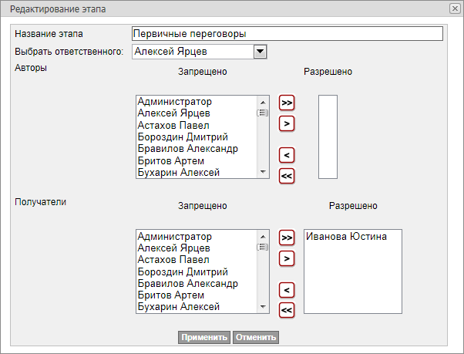Click the Authors move-all-left (<<) button

(x=287, y=176)
